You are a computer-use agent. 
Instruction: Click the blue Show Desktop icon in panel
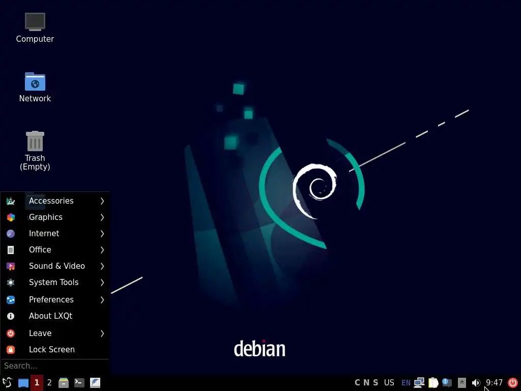[23, 383]
